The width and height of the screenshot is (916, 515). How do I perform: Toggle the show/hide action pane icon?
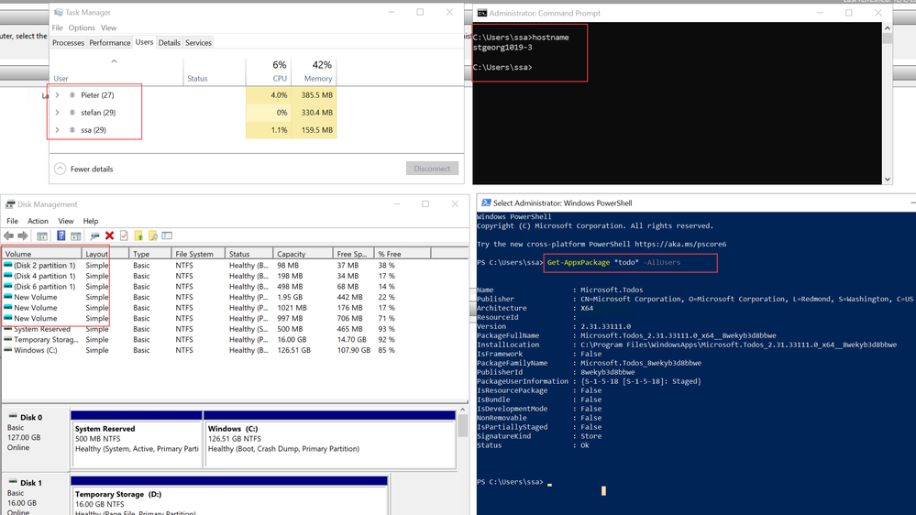[76, 236]
